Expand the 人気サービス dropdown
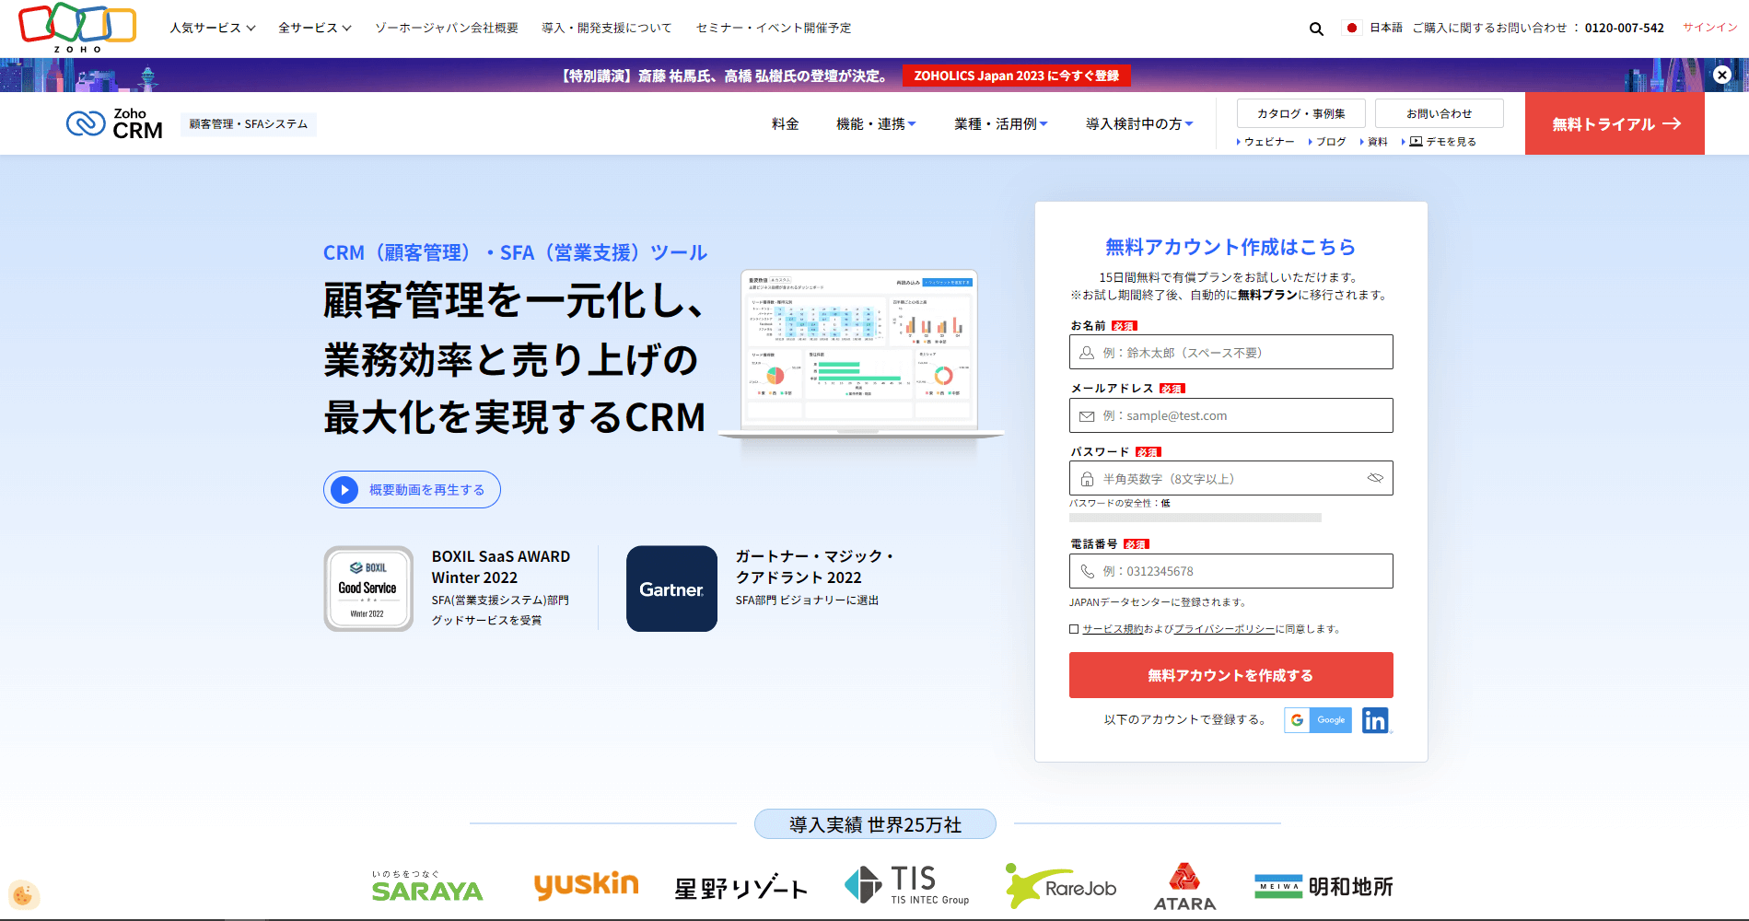This screenshot has width=1749, height=921. pyautogui.click(x=213, y=28)
